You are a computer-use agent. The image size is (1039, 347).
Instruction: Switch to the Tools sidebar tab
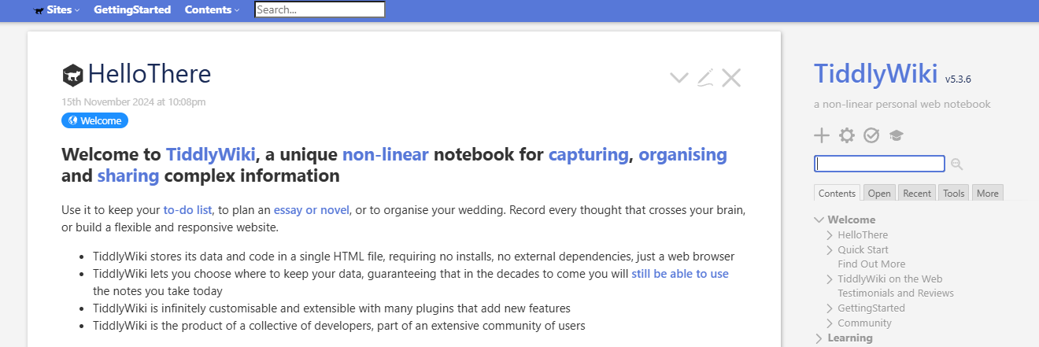[953, 193]
